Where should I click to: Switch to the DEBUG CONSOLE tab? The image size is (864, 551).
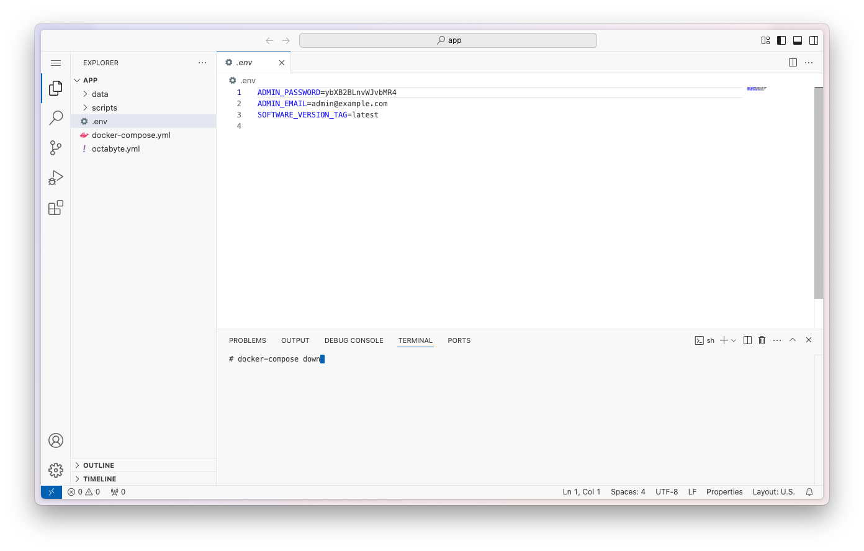[x=354, y=340]
